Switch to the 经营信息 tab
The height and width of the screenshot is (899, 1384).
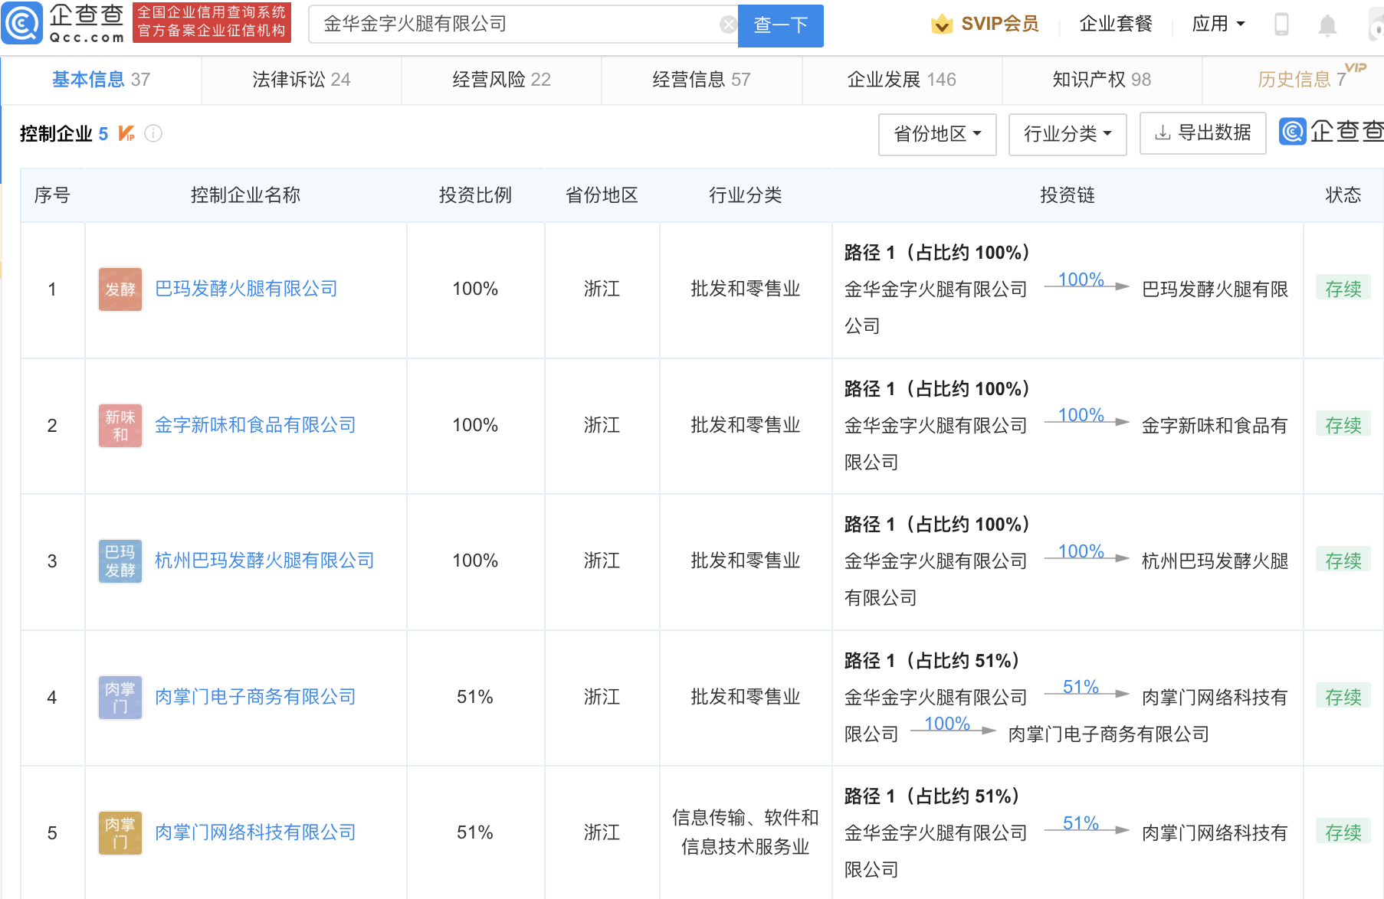701,80
